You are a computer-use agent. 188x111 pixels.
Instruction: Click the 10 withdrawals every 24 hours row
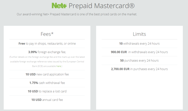pyautogui.click(x=139, y=44)
